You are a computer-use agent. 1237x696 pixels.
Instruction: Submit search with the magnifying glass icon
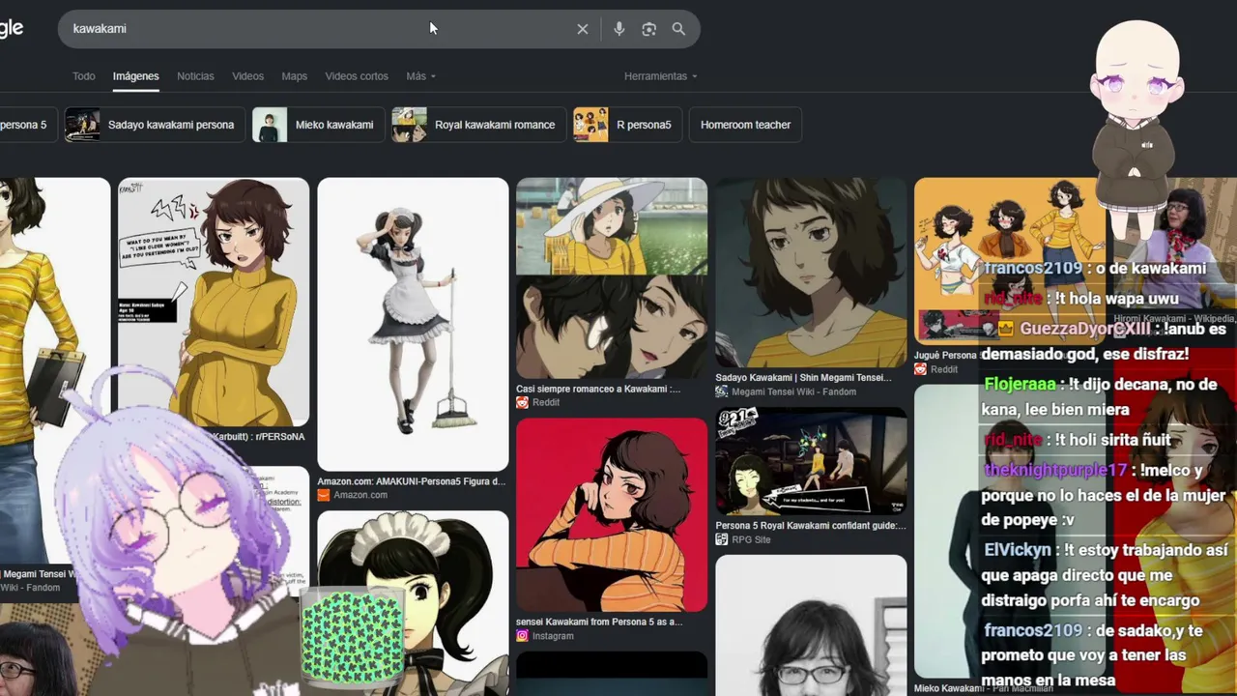[678, 29]
